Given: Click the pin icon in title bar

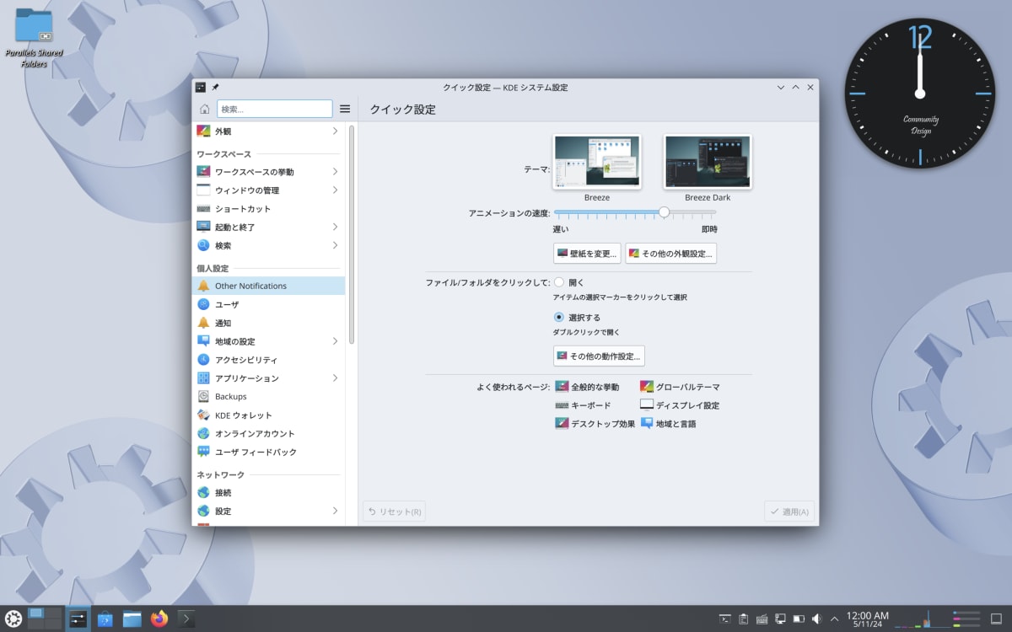Looking at the screenshot, I should pyautogui.click(x=215, y=87).
